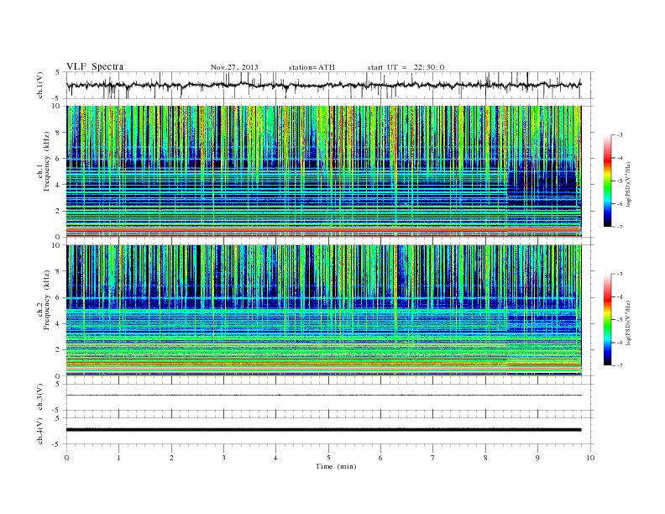Screen dimensions: 665x514
Task: Click the "ch.1 Frequency (kHz)" axis label
Action: pyautogui.click(x=44, y=161)
